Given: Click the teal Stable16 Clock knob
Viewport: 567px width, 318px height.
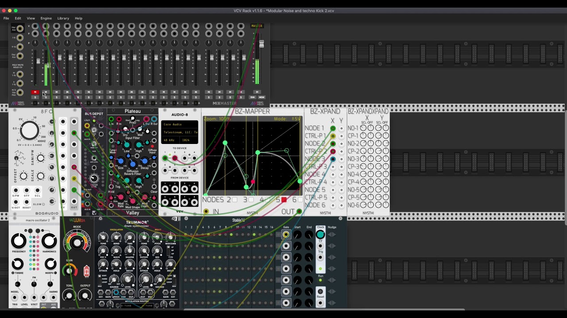Looking at the screenshot, I should (320, 235).
